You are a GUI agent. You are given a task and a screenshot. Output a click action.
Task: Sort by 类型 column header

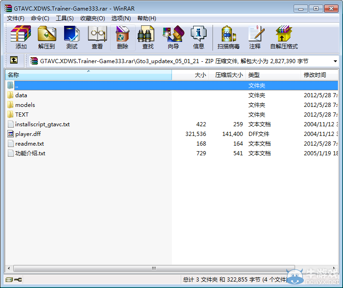(273, 75)
